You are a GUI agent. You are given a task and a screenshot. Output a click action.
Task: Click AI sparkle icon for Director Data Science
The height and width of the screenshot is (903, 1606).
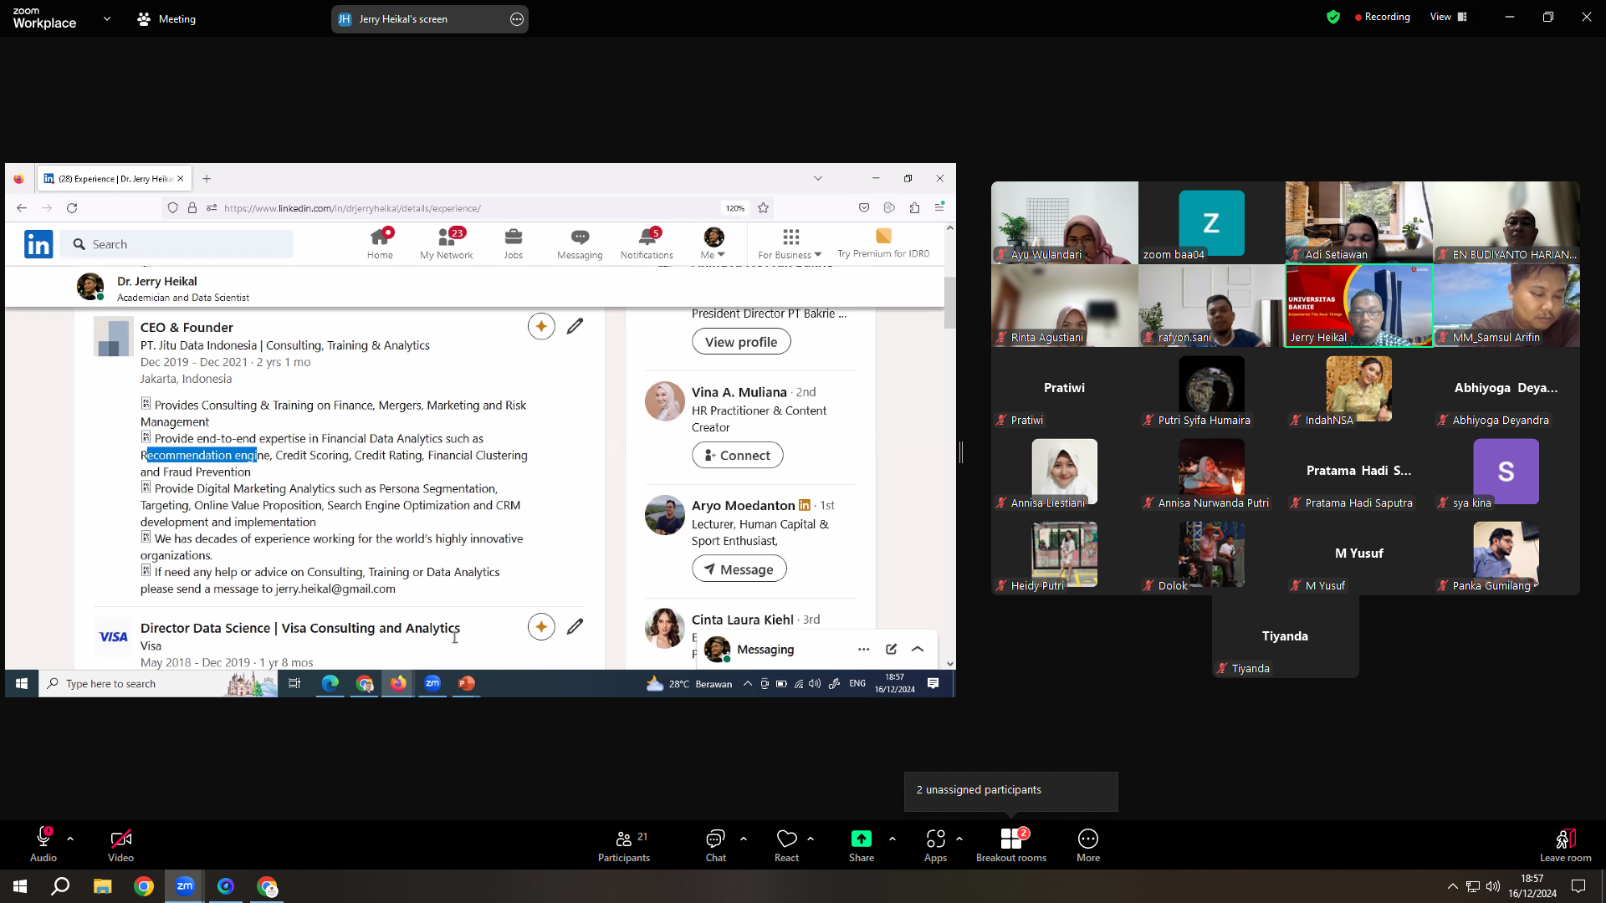(541, 626)
